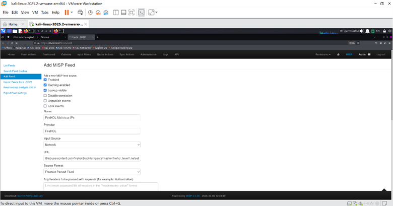393x206 pixels.
Task: Click Kali session logout icon
Action: click(390, 31)
